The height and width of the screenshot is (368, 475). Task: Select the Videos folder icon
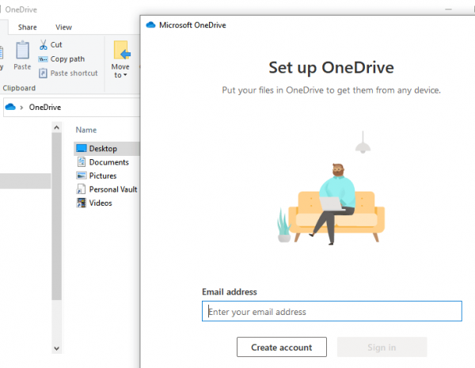coord(81,203)
